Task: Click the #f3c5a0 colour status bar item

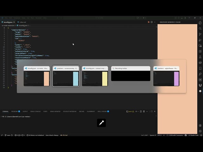Action: click(64, 135)
